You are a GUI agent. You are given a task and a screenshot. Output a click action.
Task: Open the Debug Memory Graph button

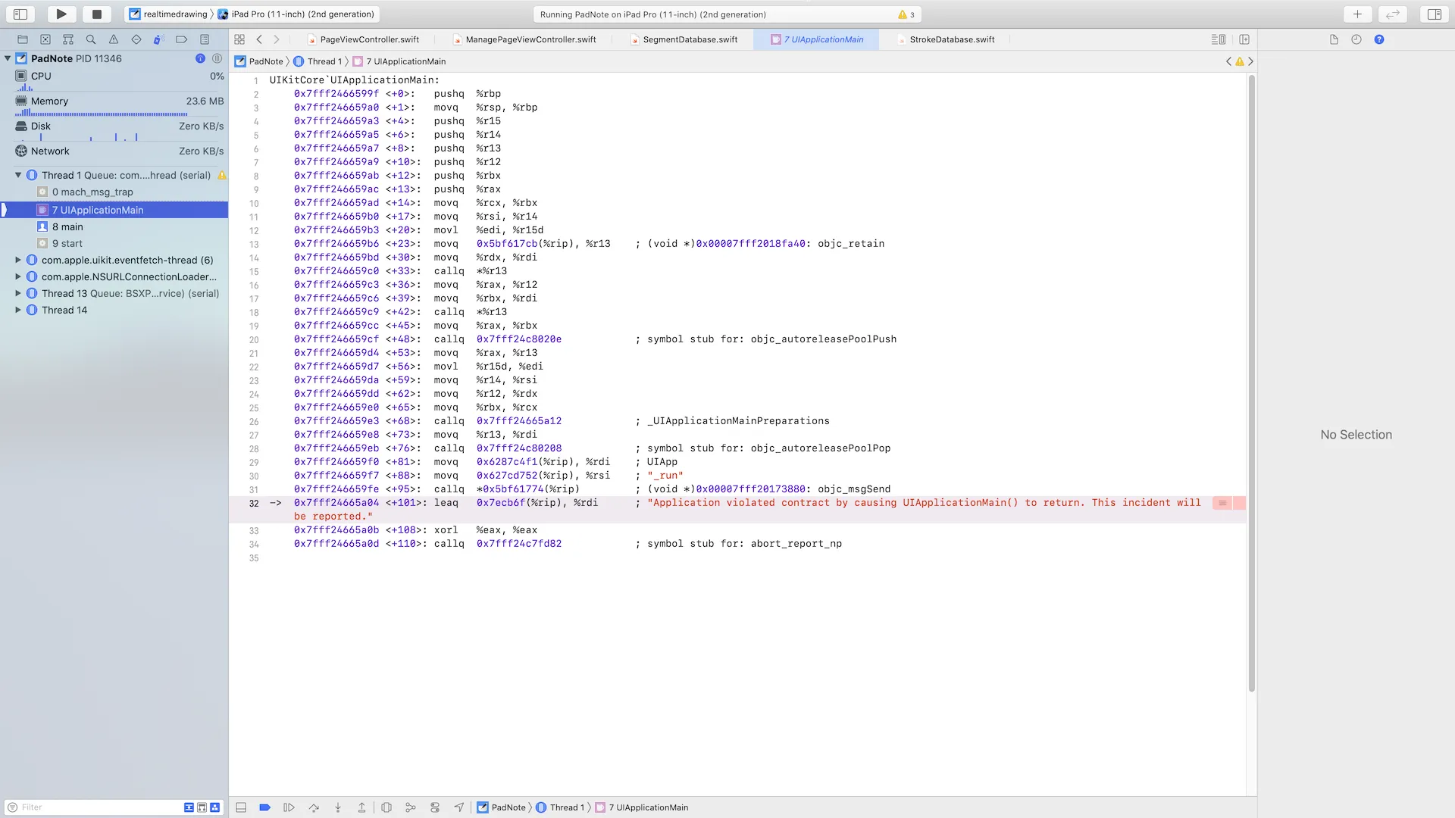pyautogui.click(x=410, y=807)
